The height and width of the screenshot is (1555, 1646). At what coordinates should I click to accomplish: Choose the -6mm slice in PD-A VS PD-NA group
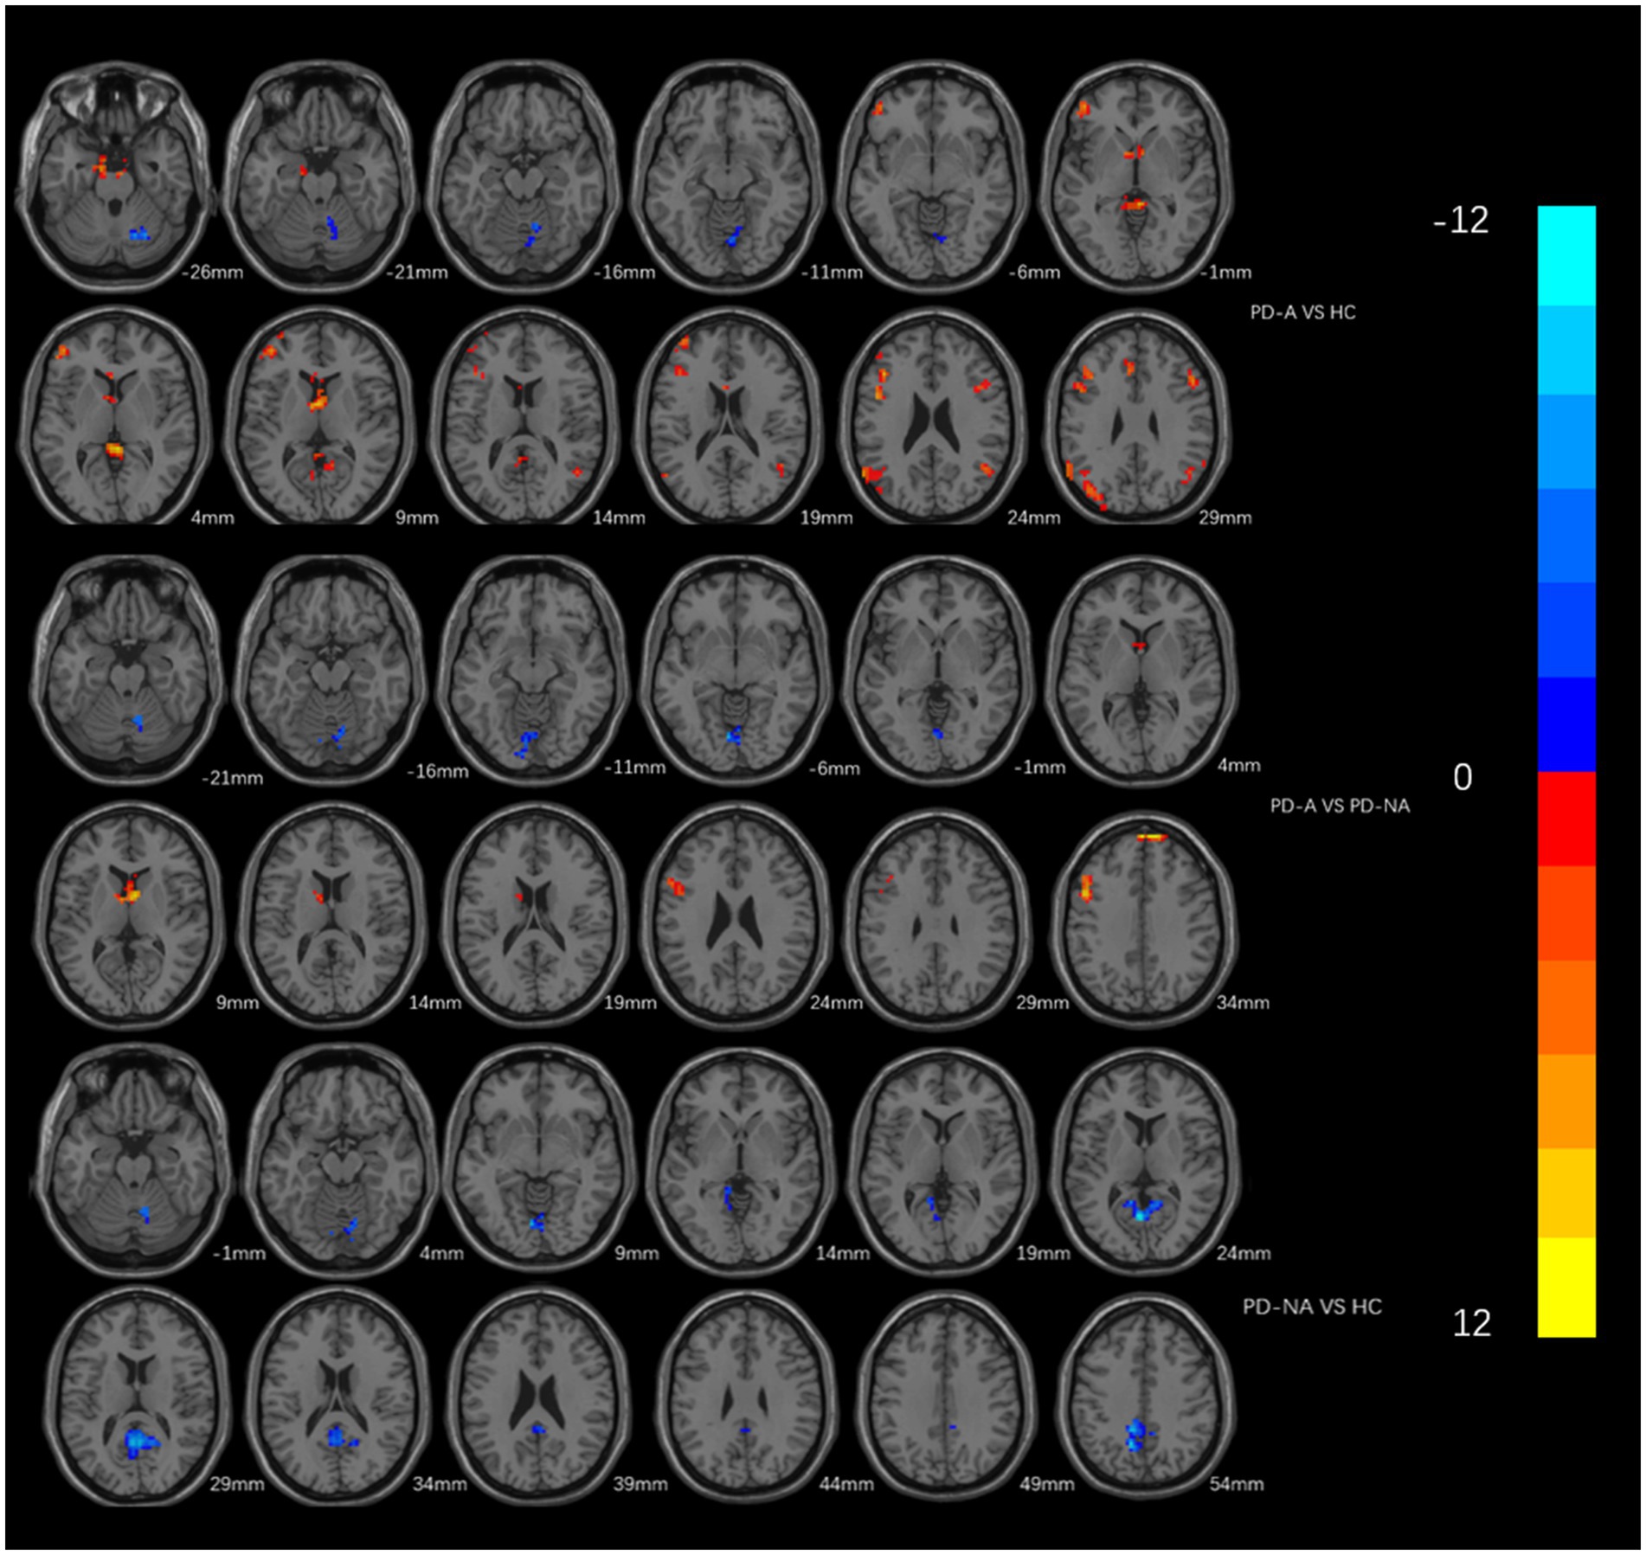pyautogui.click(x=736, y=671)
